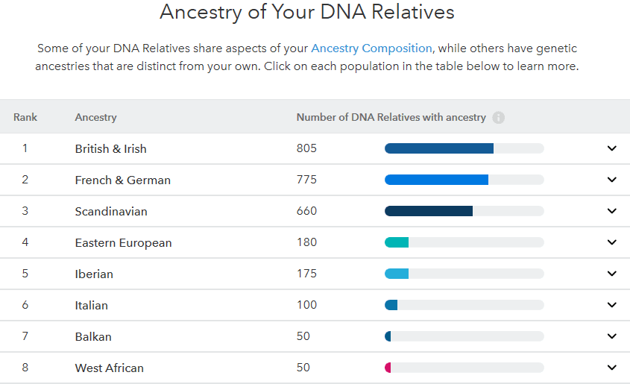Click the Ancestry column header
This screenshot has width=630, height=384.
pyautogui.click(x=95, y=117)
